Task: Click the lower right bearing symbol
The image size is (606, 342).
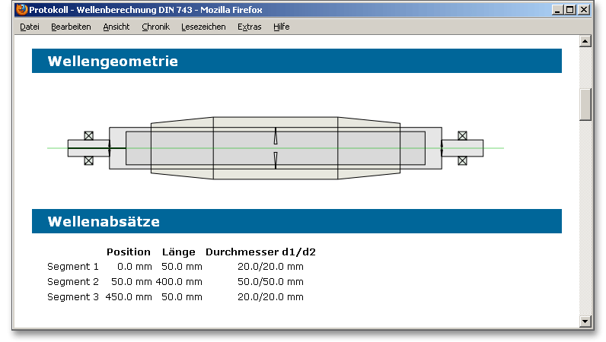Action: 462,160
